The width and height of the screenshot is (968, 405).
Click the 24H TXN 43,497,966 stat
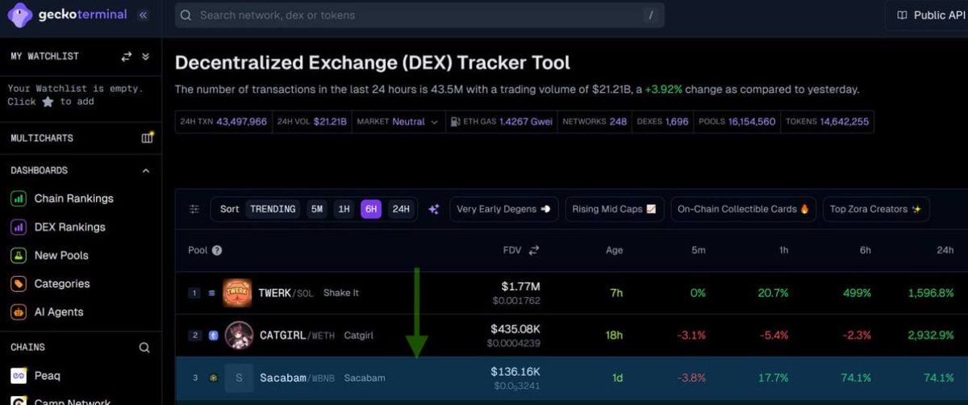[x=223, y=122]
